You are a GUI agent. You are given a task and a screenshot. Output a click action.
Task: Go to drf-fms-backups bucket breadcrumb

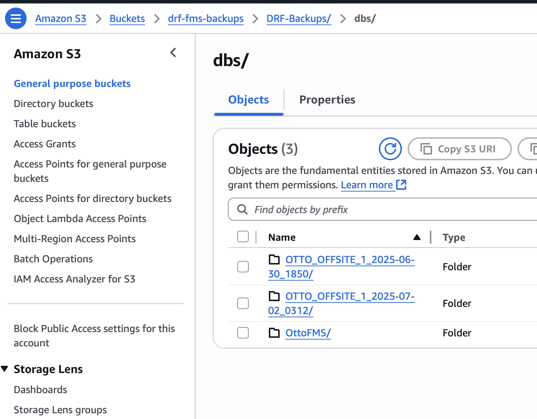pyautogui.click(x=206, y=19)
